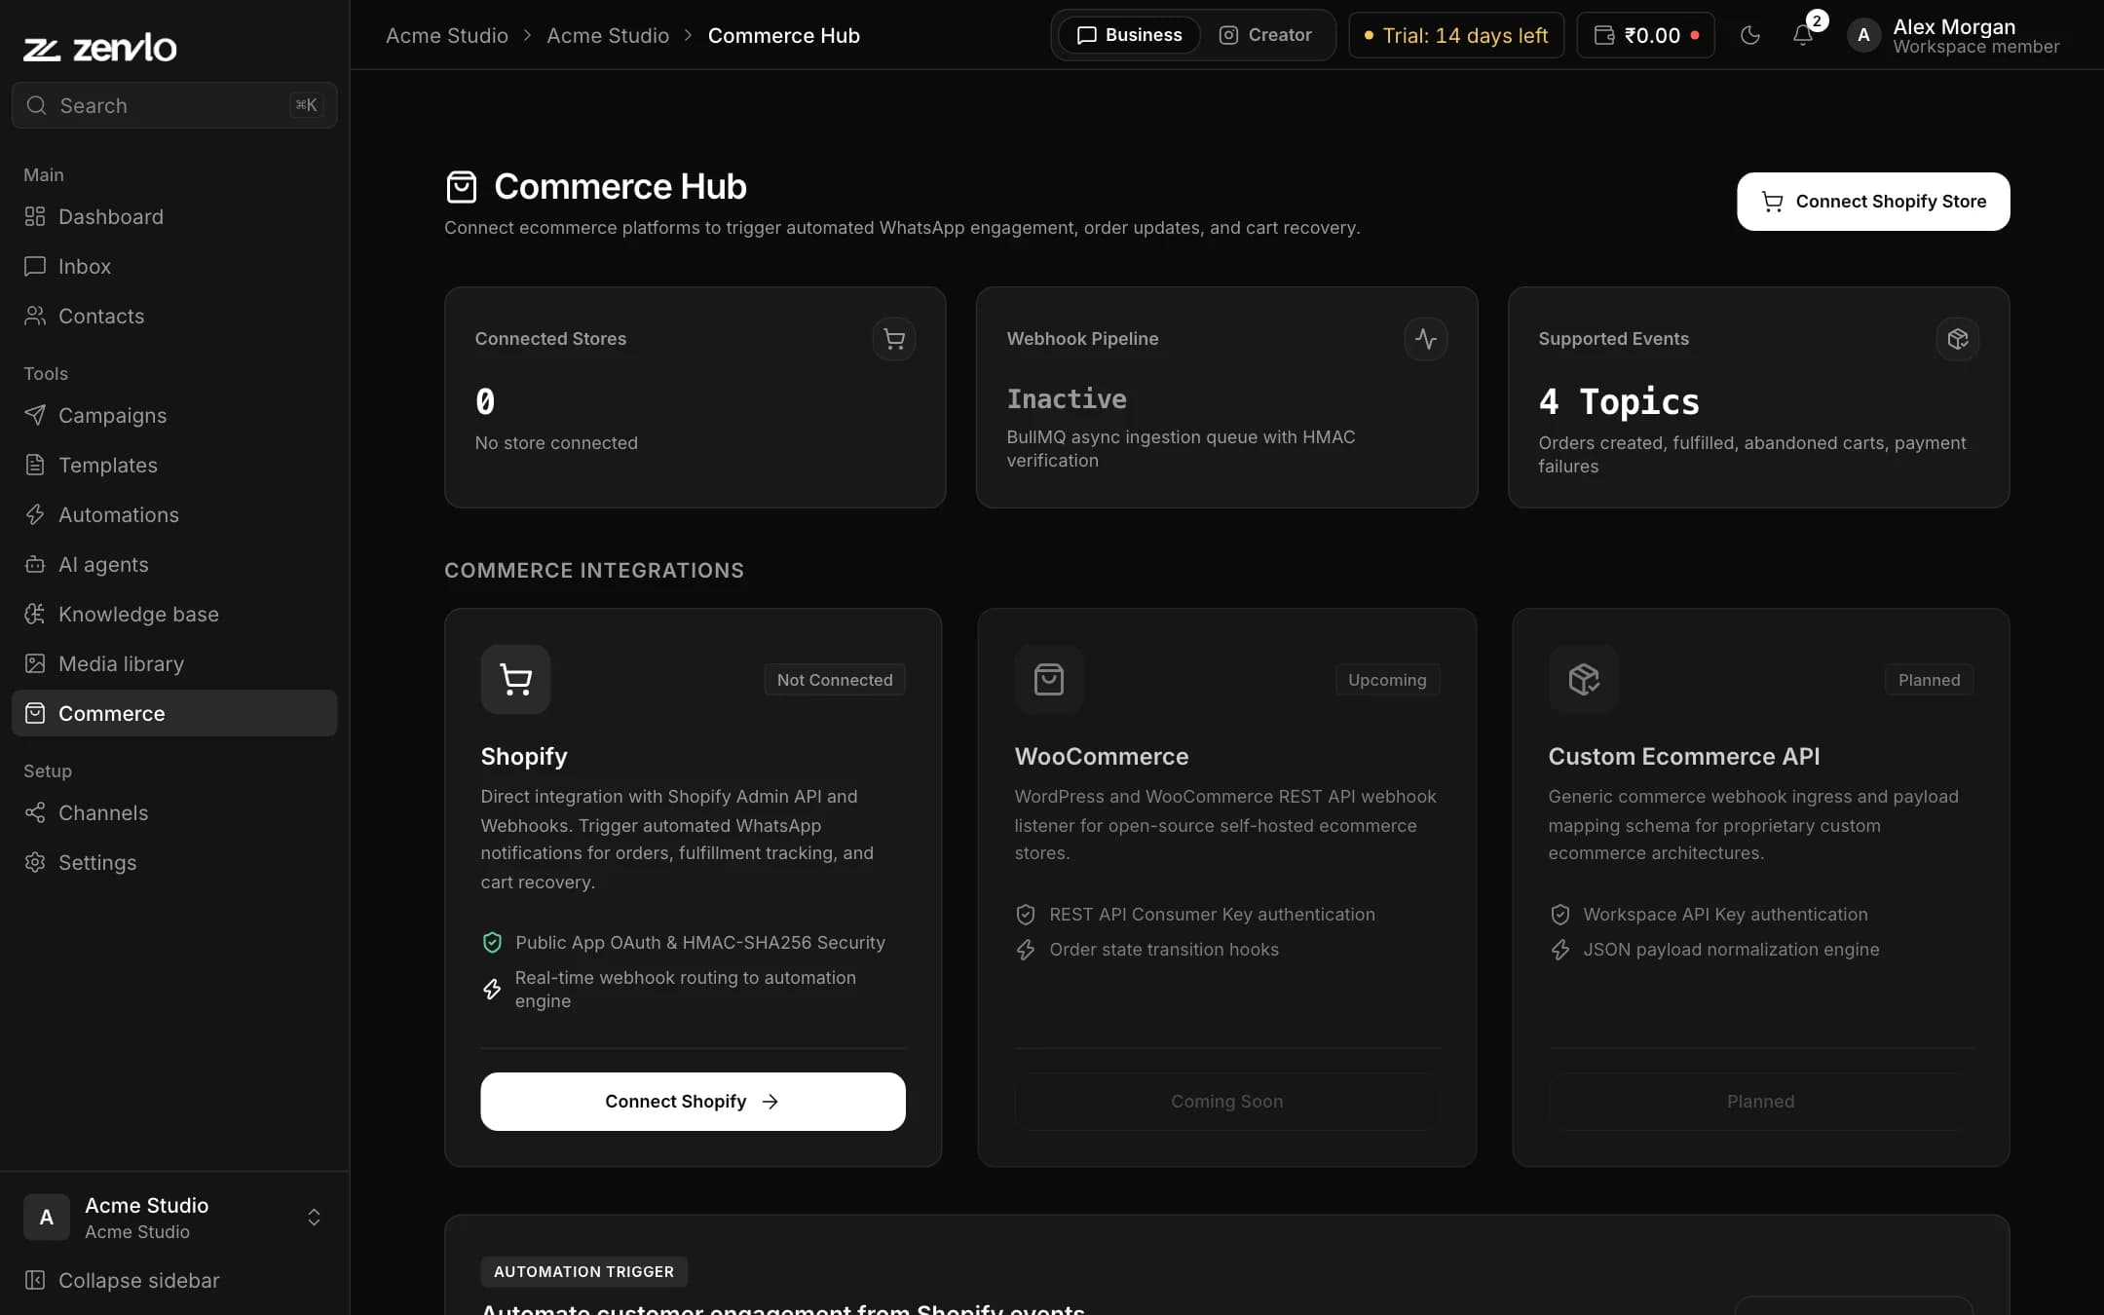Click the Commerce bag icon in the sidebar
Screen dimensions: 2104x1315
pos(35,713)
